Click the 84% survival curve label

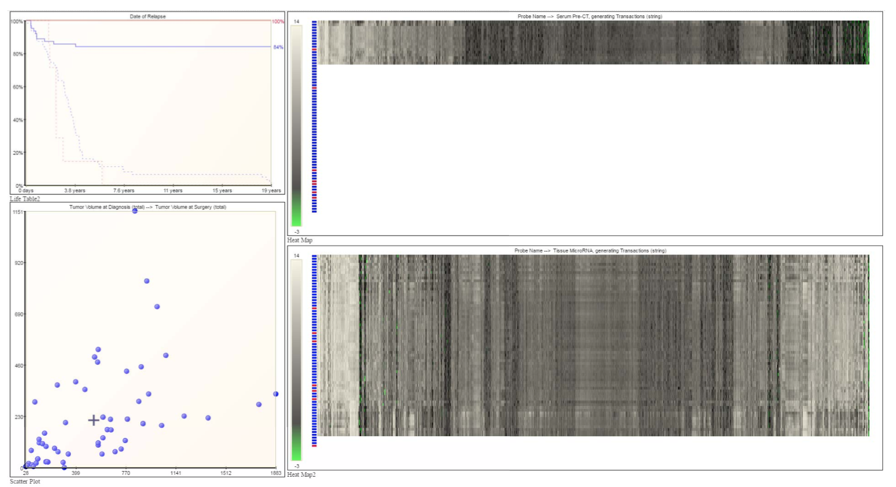[278, 47]
